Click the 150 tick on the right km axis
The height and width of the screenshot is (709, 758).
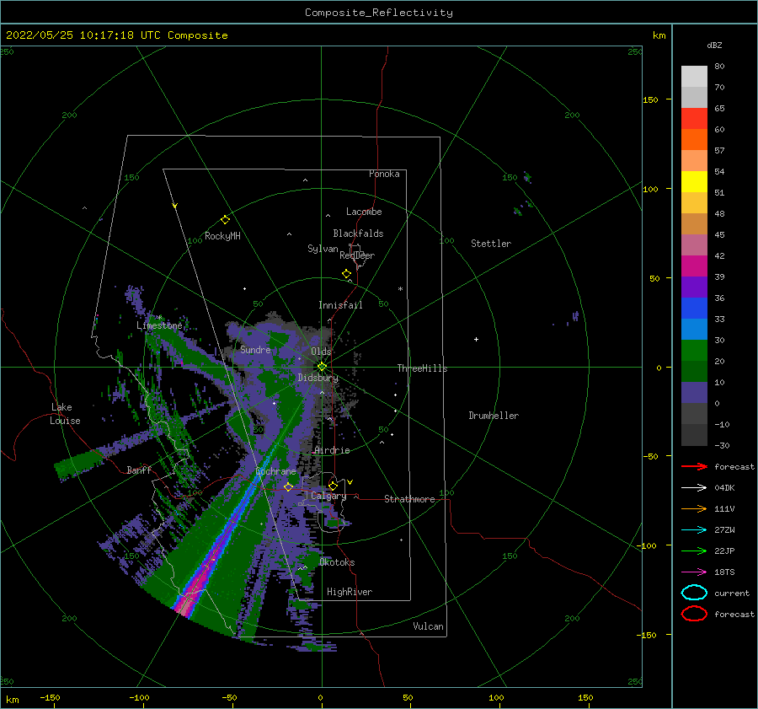[x=650, y=99]
